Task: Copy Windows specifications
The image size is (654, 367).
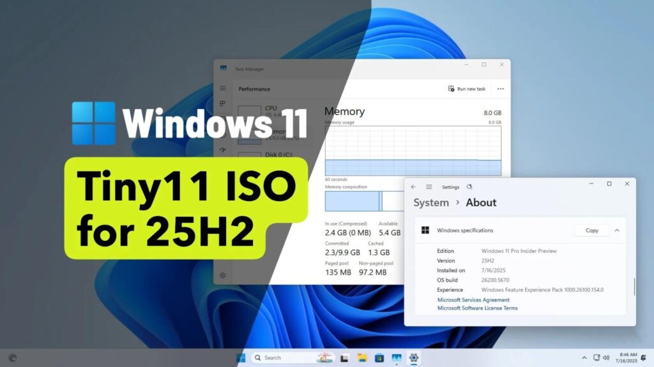Action: click(x=591, y=230)
